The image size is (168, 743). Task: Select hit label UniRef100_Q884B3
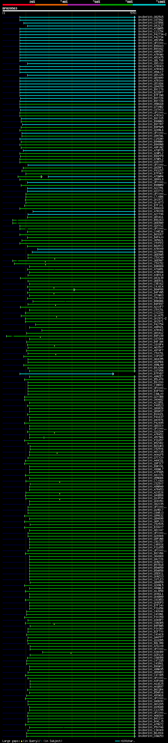click(151, 672)
